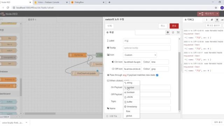The height and width of the screenshot is (126, 224).
Task: Open the node description document icon
Action: click(173, 33)
